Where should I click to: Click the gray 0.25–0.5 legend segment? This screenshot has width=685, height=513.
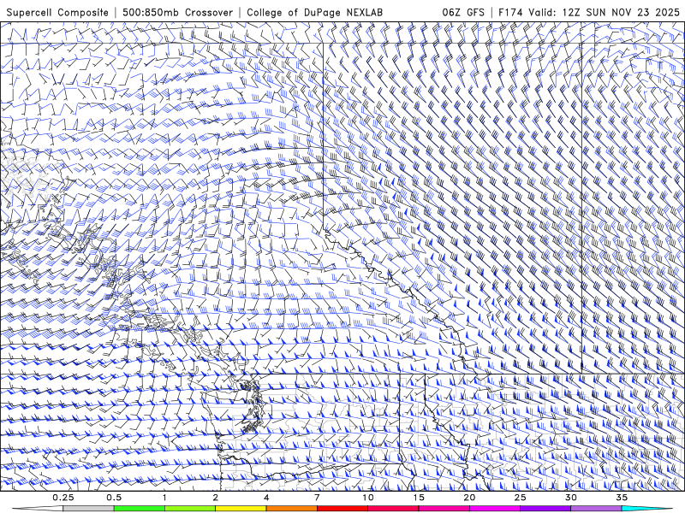[x=89, y=509]
